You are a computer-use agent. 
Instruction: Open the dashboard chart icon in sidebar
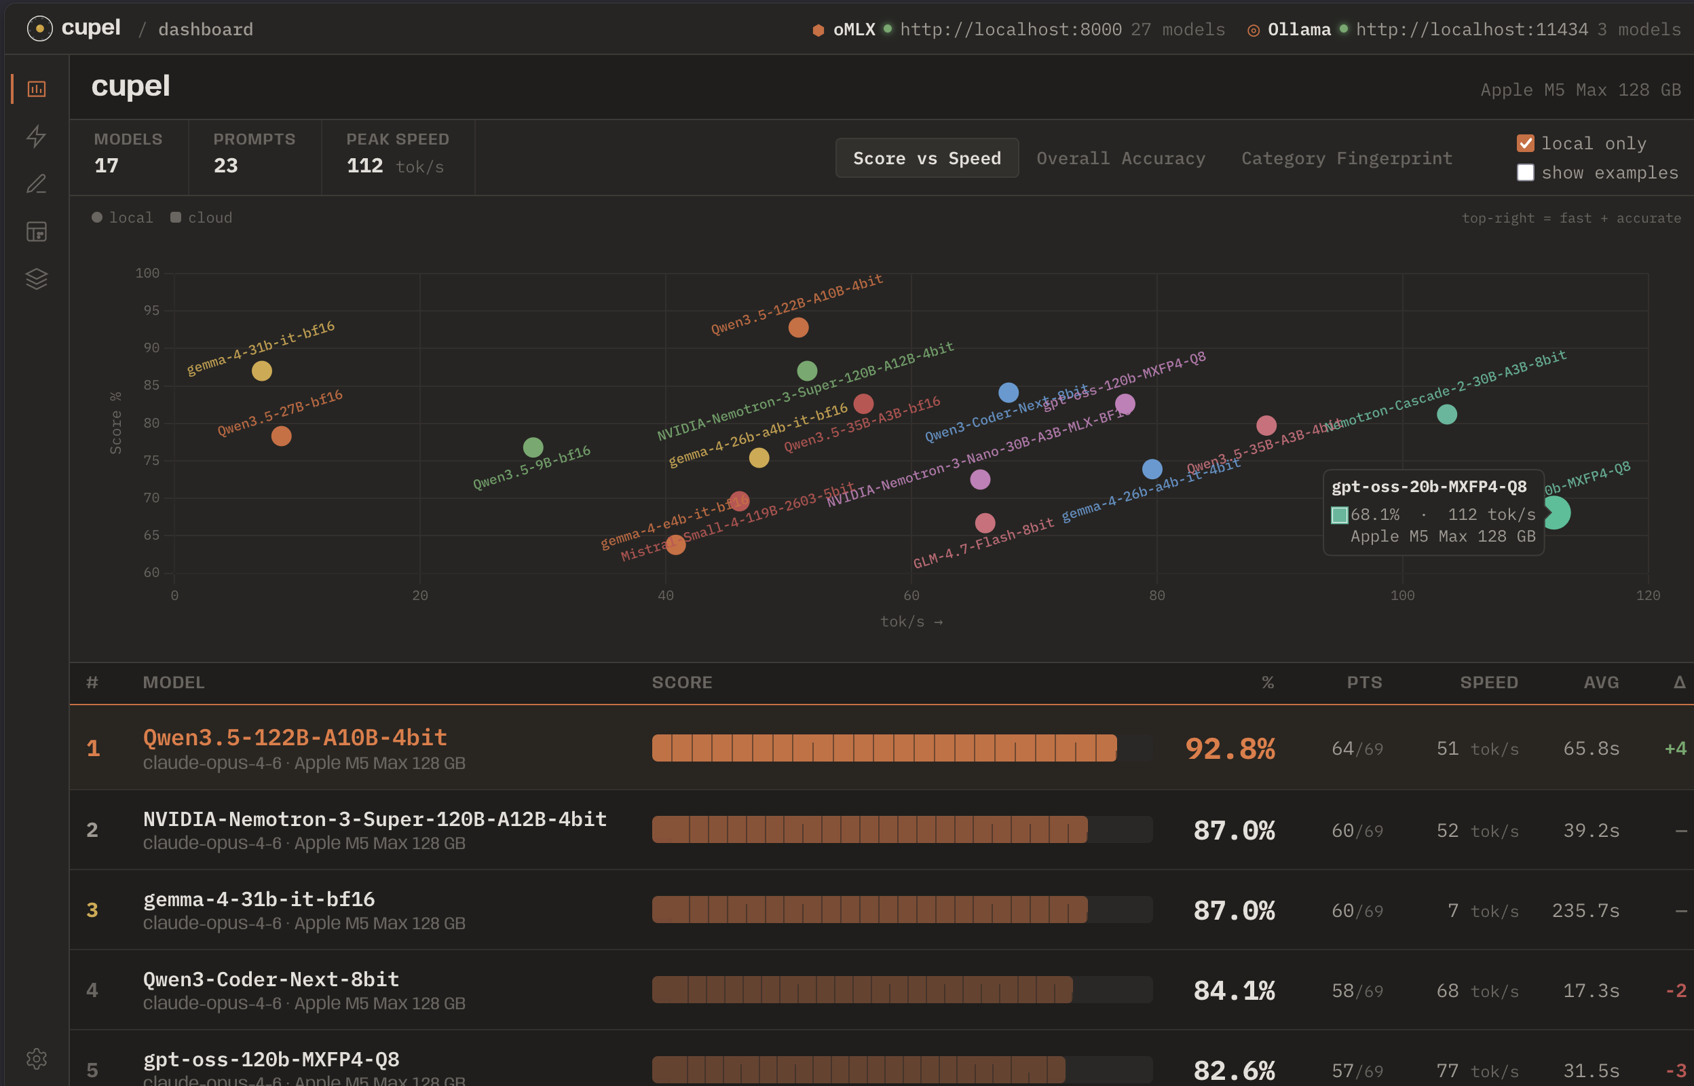[x=37, y=89]
